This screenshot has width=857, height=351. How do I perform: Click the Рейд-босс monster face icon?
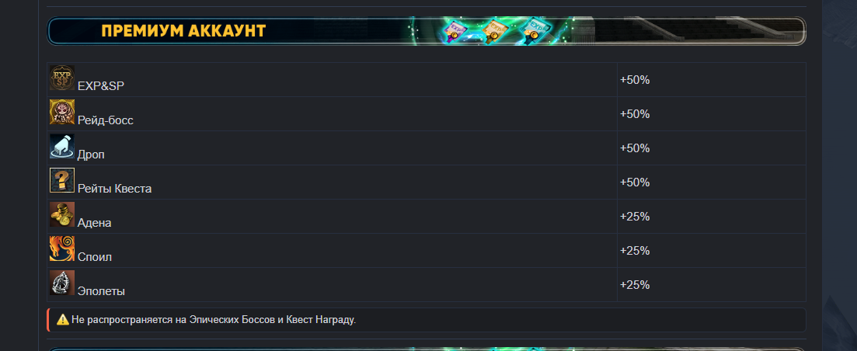click(61, 112)
